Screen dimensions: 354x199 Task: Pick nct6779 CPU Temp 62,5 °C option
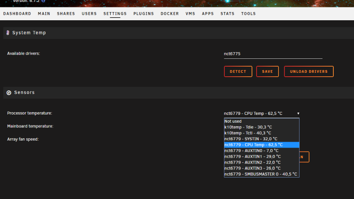tap(261, 145)
